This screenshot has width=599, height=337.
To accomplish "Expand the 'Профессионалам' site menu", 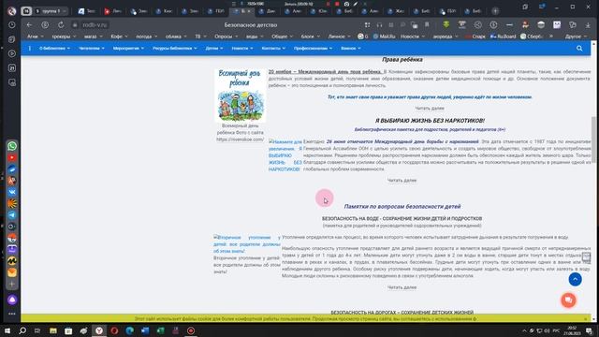I will [313, 49].
